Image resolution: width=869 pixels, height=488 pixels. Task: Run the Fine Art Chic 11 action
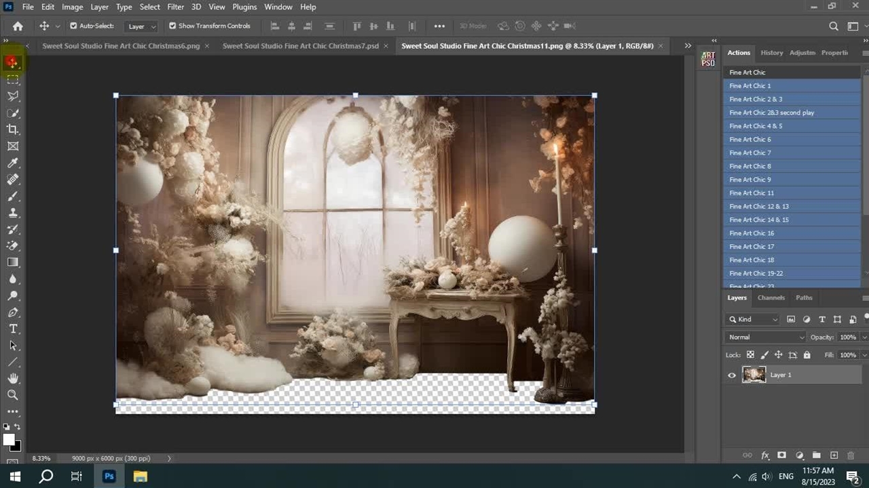(752, 193)
